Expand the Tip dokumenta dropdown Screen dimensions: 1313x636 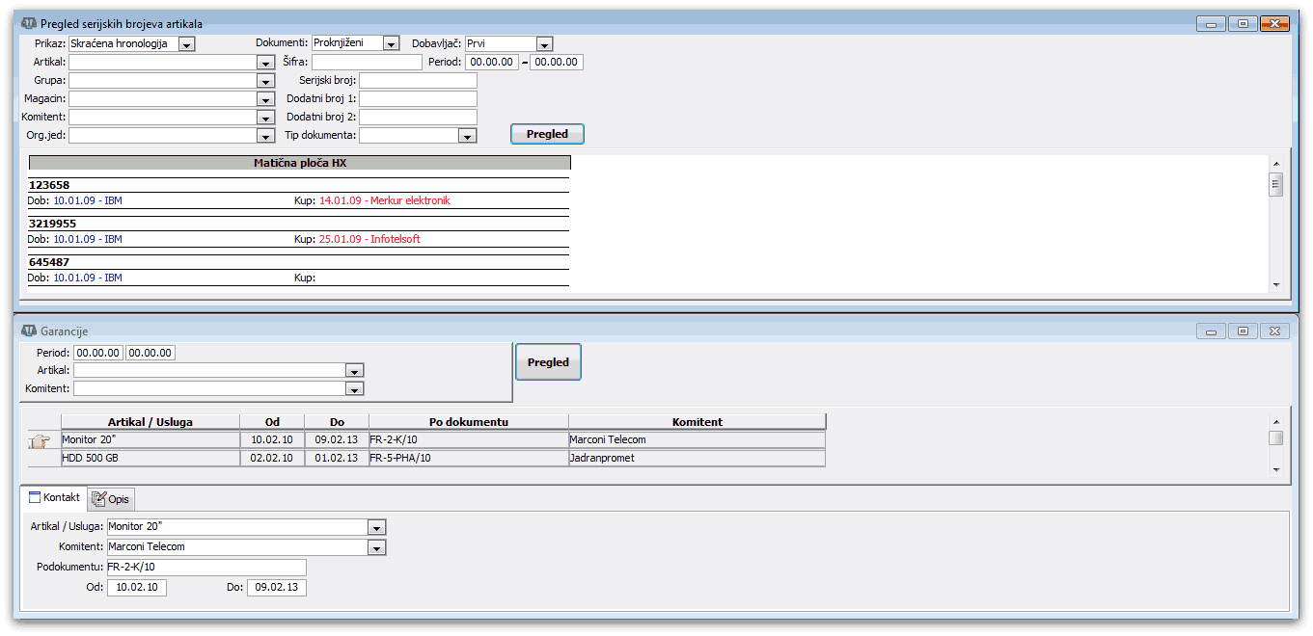(467, 137)
